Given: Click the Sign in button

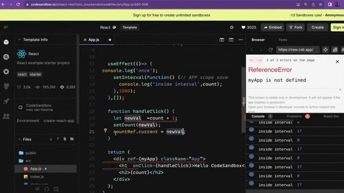Looking at the screenshot, I should click(x=338, y=27).
